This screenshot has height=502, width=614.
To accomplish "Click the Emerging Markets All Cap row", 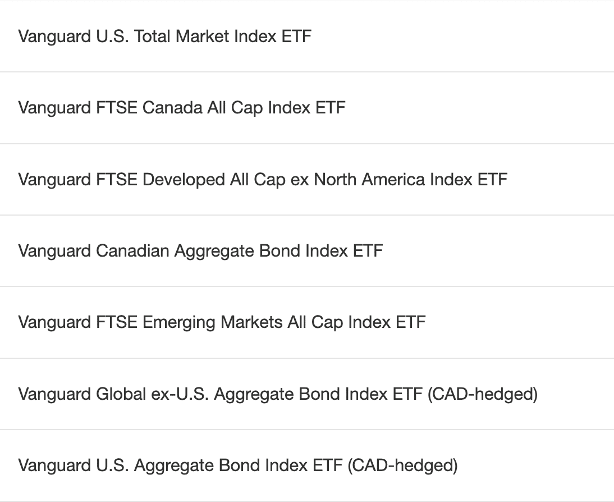I will [307, 322].
